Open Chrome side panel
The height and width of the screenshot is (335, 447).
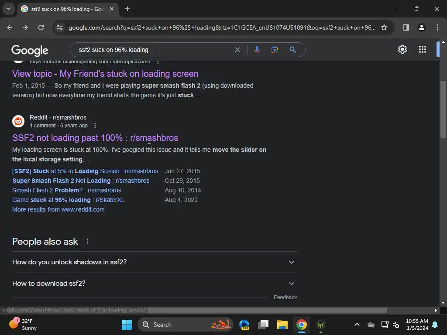tap(406, 27)
